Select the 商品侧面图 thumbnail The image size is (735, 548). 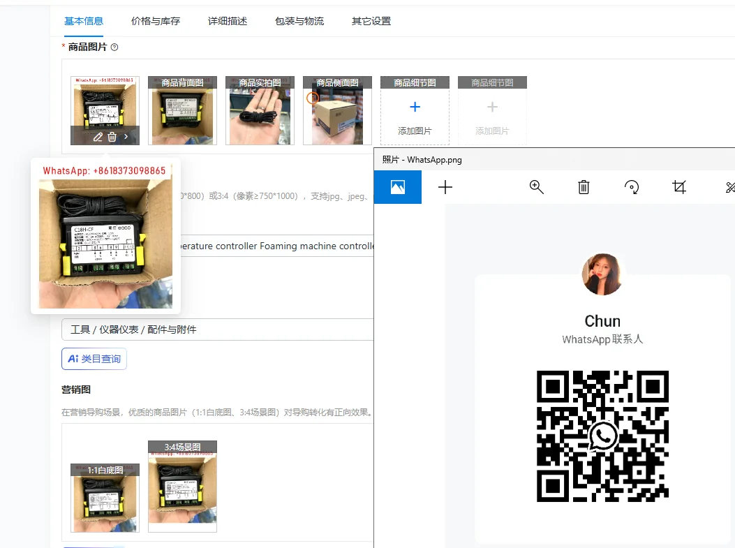coord(337,110)
